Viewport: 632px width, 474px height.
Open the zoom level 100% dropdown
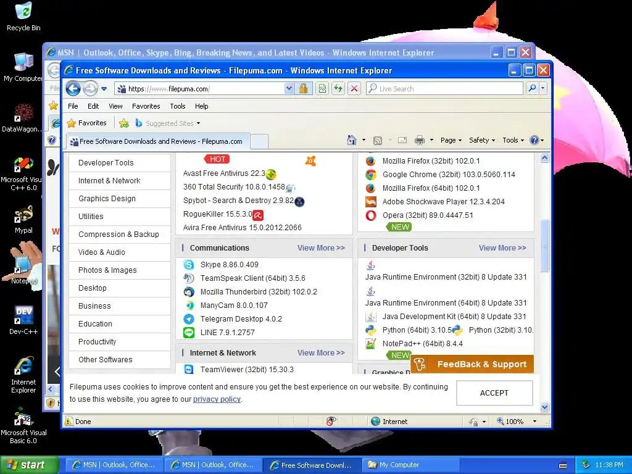pos(535,421)
